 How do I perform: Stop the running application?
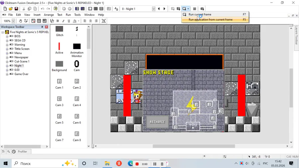(194, 9)
